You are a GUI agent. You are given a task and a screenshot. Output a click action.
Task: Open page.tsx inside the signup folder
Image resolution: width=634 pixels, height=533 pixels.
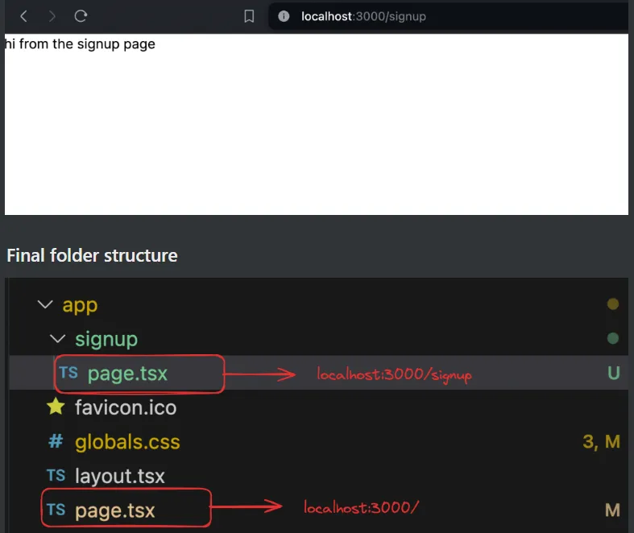pyautogui.click(x=127, y=374)
